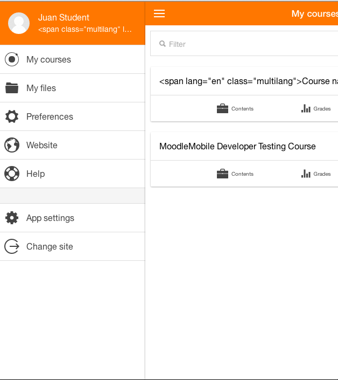Click the Juan Student user name

coord(64,17)
